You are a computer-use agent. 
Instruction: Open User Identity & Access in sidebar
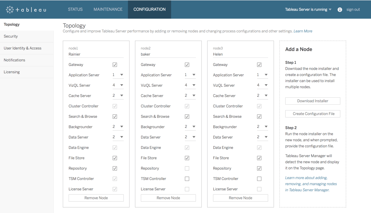pyautogui.click(x=27, y=48)
